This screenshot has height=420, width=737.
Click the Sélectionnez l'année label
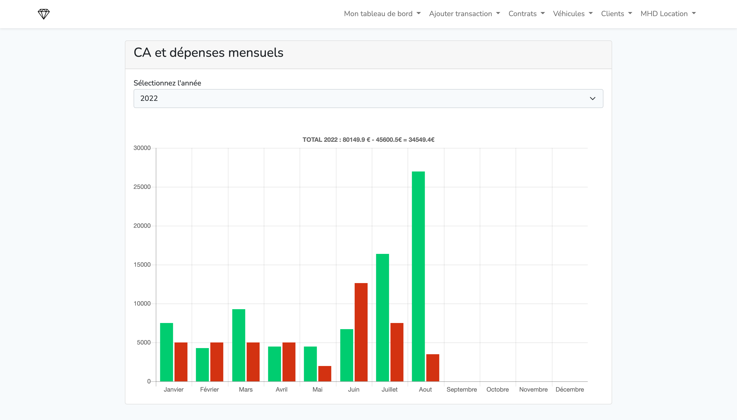(x=167, y=83)
